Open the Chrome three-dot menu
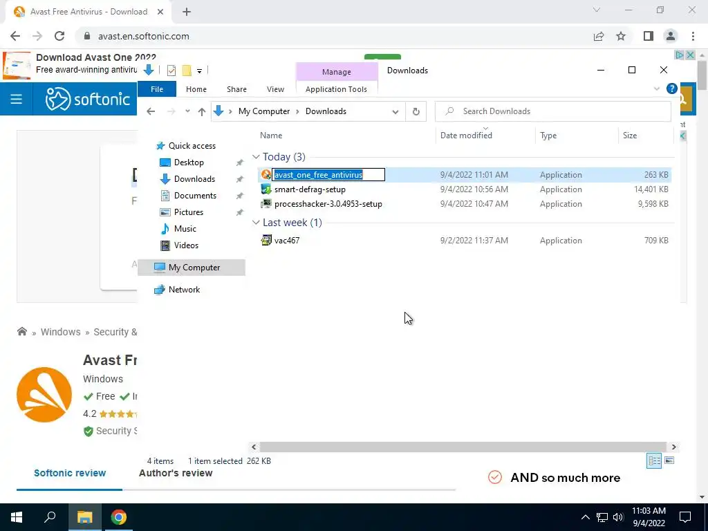The height and width of the screenshot is (531, 708). coord(693,36)
